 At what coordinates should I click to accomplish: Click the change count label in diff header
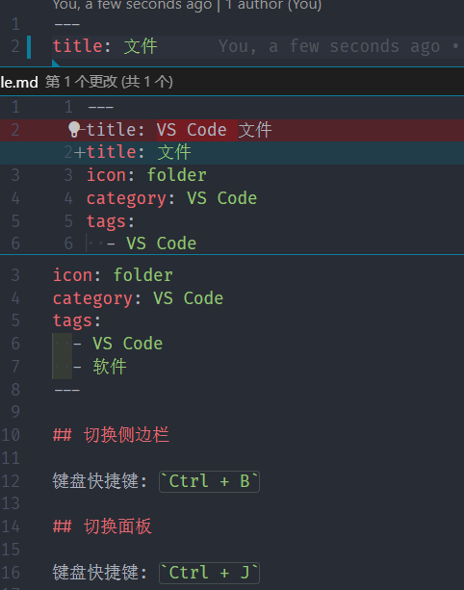click(109, 82)
